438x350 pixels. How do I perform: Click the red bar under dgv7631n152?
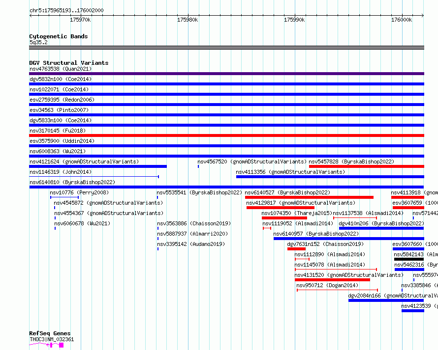296,249
